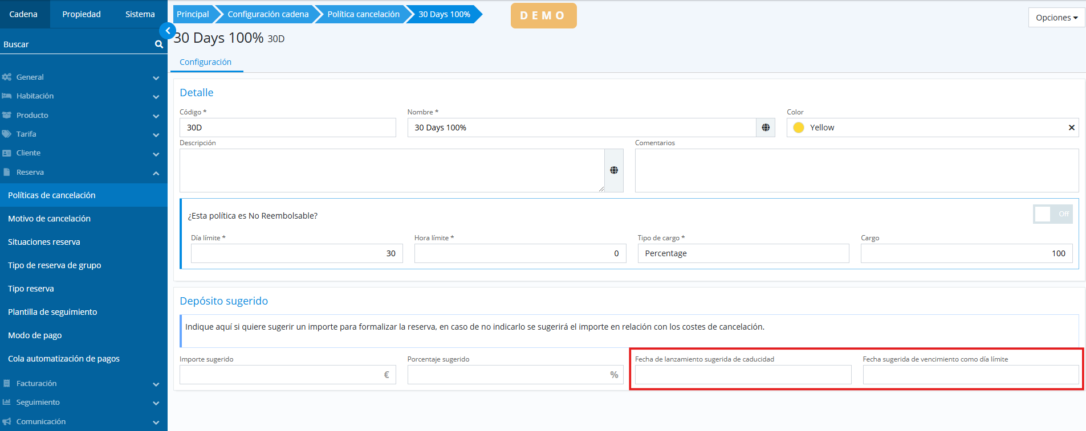Click the Tarifa tag icon in sidebar
This screenshot has height=431, width=1086.
coord(7,134)
